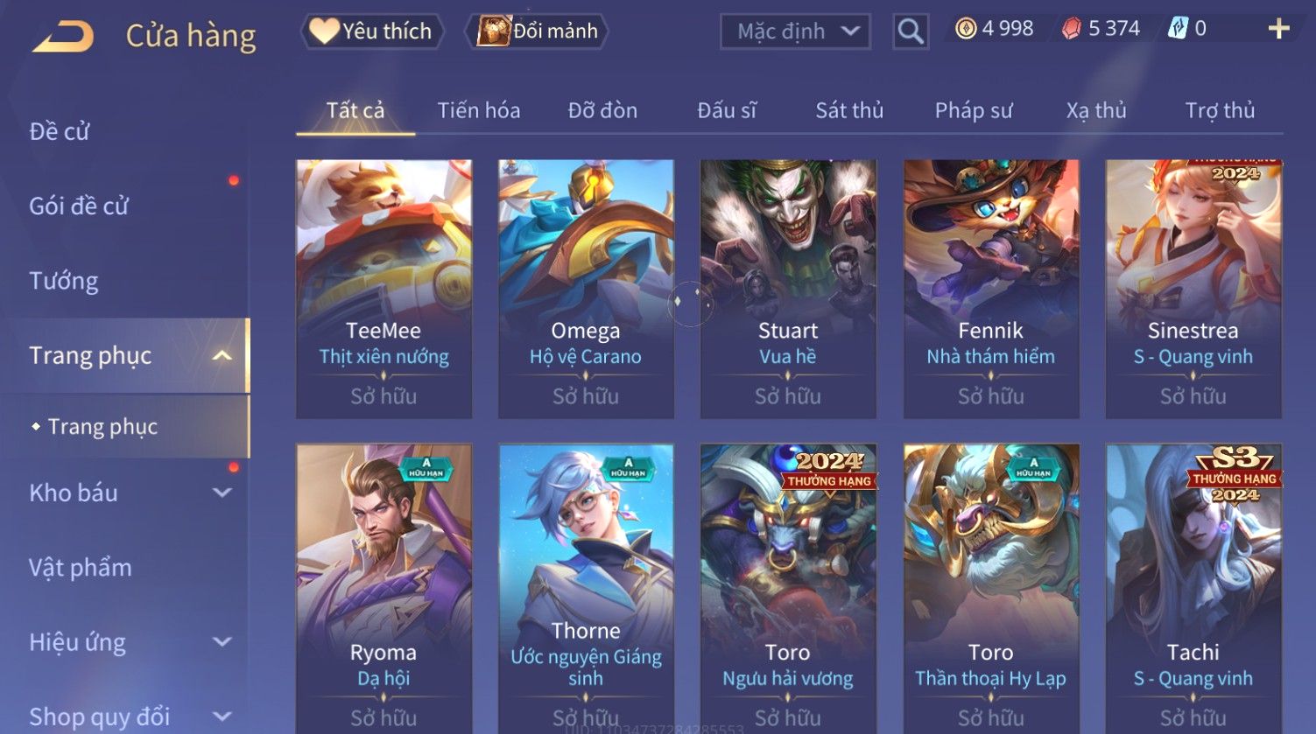The height and width of the screenshot is (734, 1316).
Task: Go to Tướng in sidebar
Action: 64,281
